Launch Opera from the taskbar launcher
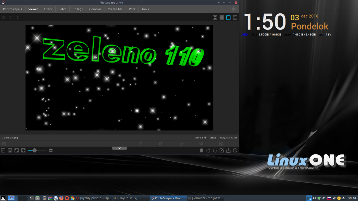The width and height of the screenshot is (358, 201). coord(67,198)
